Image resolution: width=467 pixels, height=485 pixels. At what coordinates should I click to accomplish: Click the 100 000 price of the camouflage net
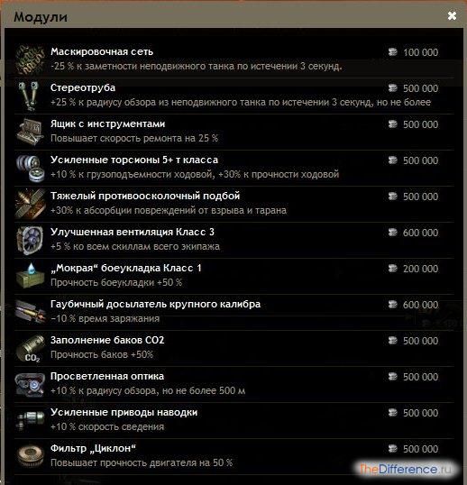pyautogui.click(x=420, y=52)
